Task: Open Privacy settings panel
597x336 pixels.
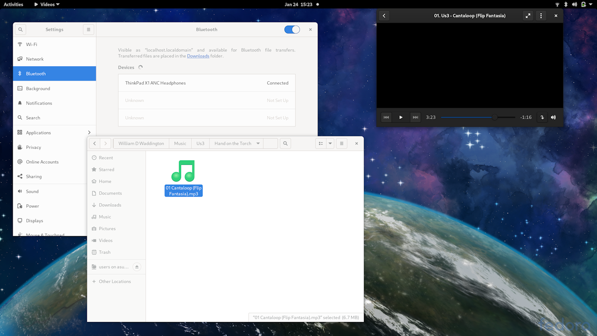Action: tap(55, 147)
